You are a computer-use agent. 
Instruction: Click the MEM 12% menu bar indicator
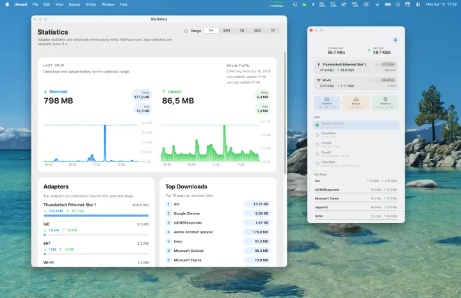355,4
